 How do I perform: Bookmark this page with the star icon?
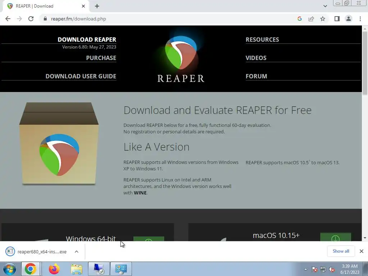(323, 19)
